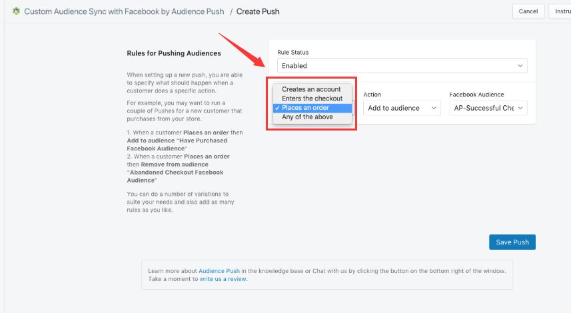571x313 pixels.
Task: Pick "Any of the above" option
Action: pos(312,117)
